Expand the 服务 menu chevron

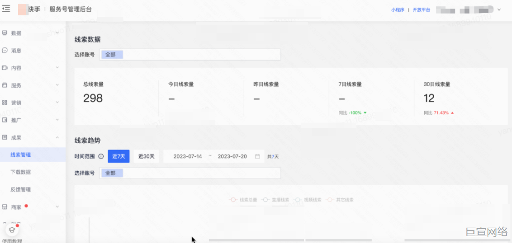[57, 85]
